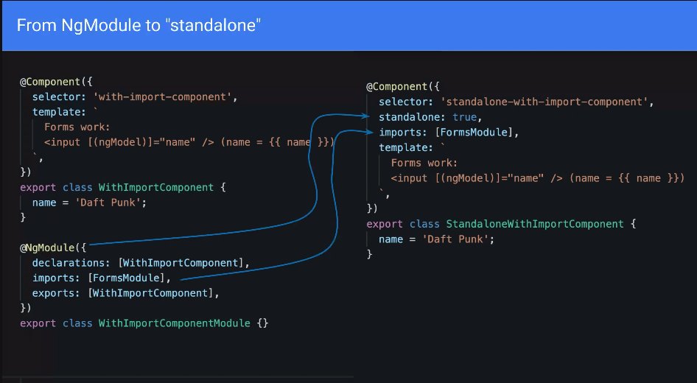
Task: Click the line "selector: 'with-import-component',"
Action: pyautogui.click(x=135, y=97)
